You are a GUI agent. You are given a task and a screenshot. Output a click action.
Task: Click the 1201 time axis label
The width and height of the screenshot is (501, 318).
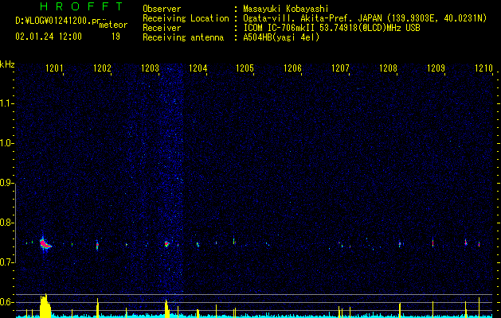coord(54,68)
